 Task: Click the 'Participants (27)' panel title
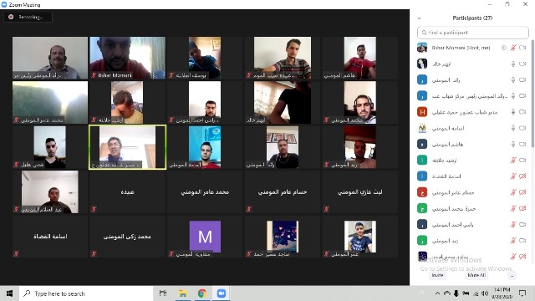tap(472, 18)
